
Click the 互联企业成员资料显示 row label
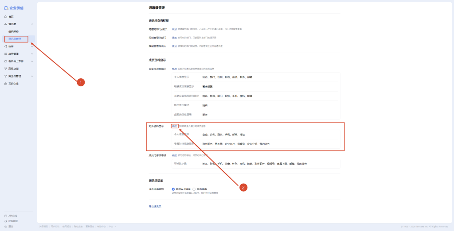[x=187, y=96]
